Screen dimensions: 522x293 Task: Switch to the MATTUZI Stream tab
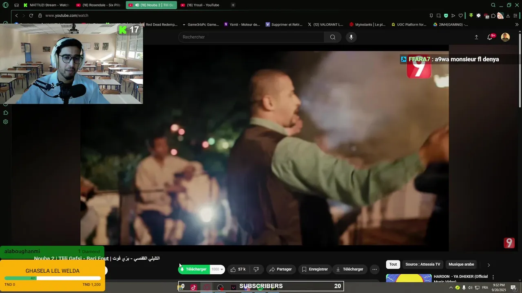tap(47, 5)
